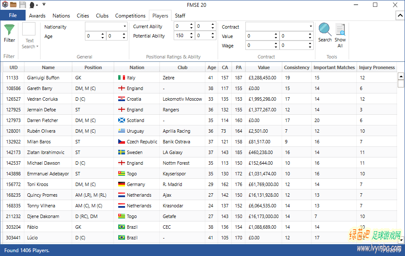
Task: Go to the Cities tab
Action: 83,16
